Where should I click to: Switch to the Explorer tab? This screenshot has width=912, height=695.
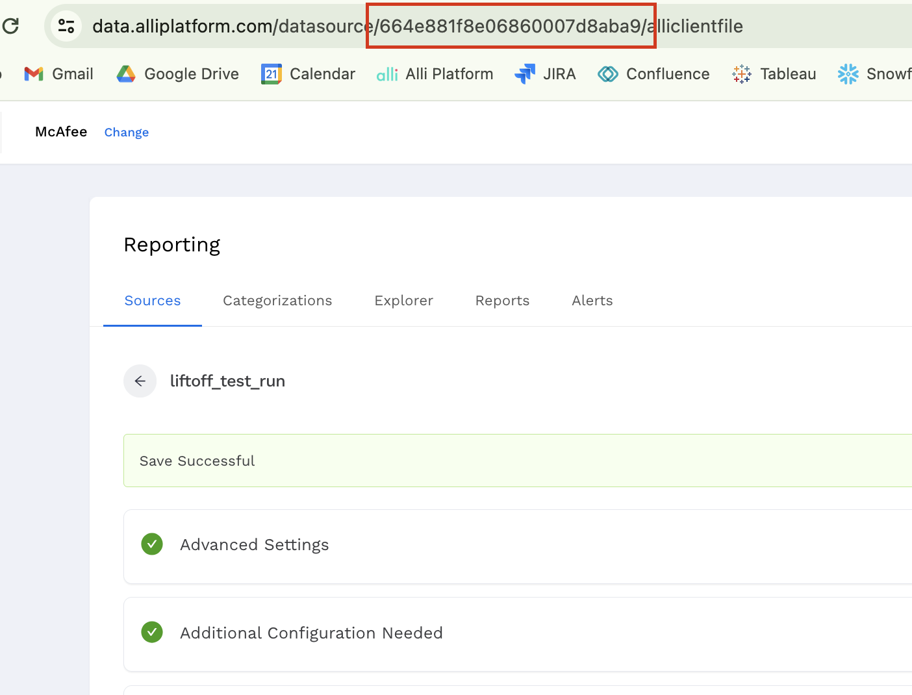tap(403, 301)
